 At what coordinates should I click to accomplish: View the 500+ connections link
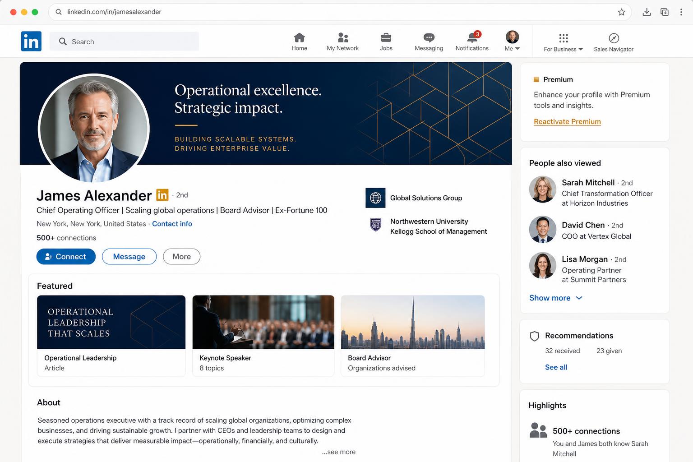pos(66,238)
